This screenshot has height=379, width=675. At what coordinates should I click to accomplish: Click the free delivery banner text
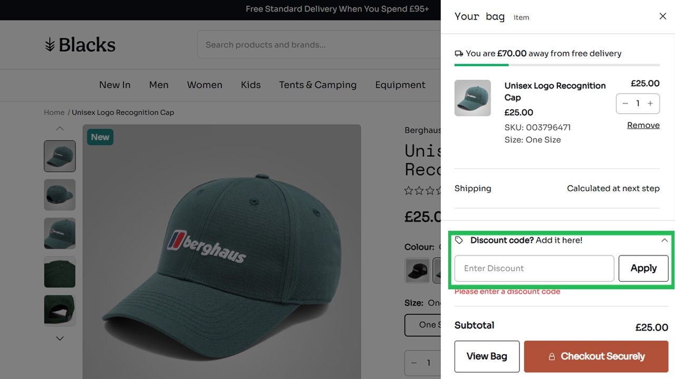coord(337,9)
